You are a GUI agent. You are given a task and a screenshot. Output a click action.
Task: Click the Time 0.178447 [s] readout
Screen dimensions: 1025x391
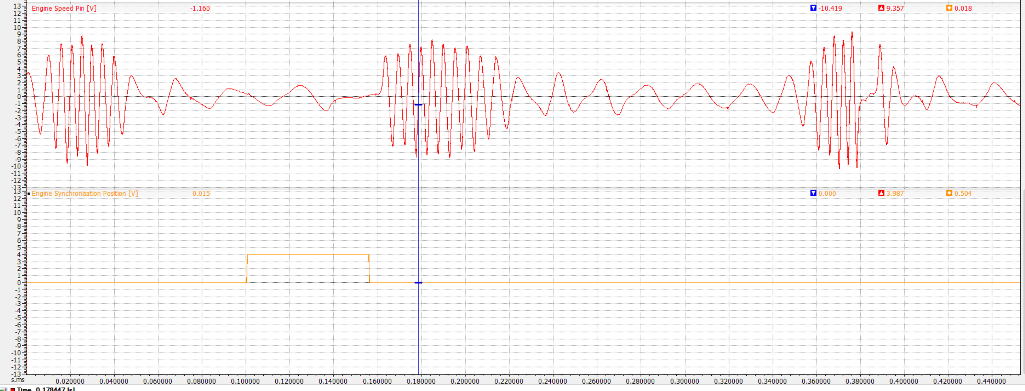pyautogui.click(x=46, y=389)
